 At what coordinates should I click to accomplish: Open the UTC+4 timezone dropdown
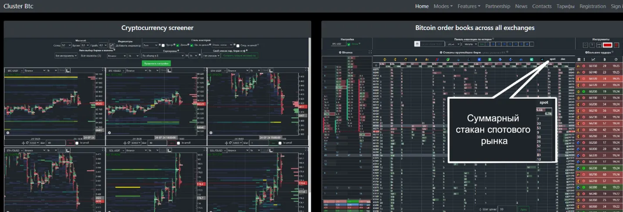(x=453, y=44)
